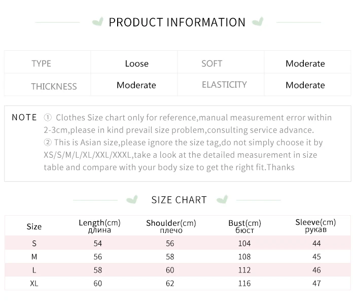355x305 pixels.
Task: Select the SIZE CHART heading
Action: coord(179,200)
